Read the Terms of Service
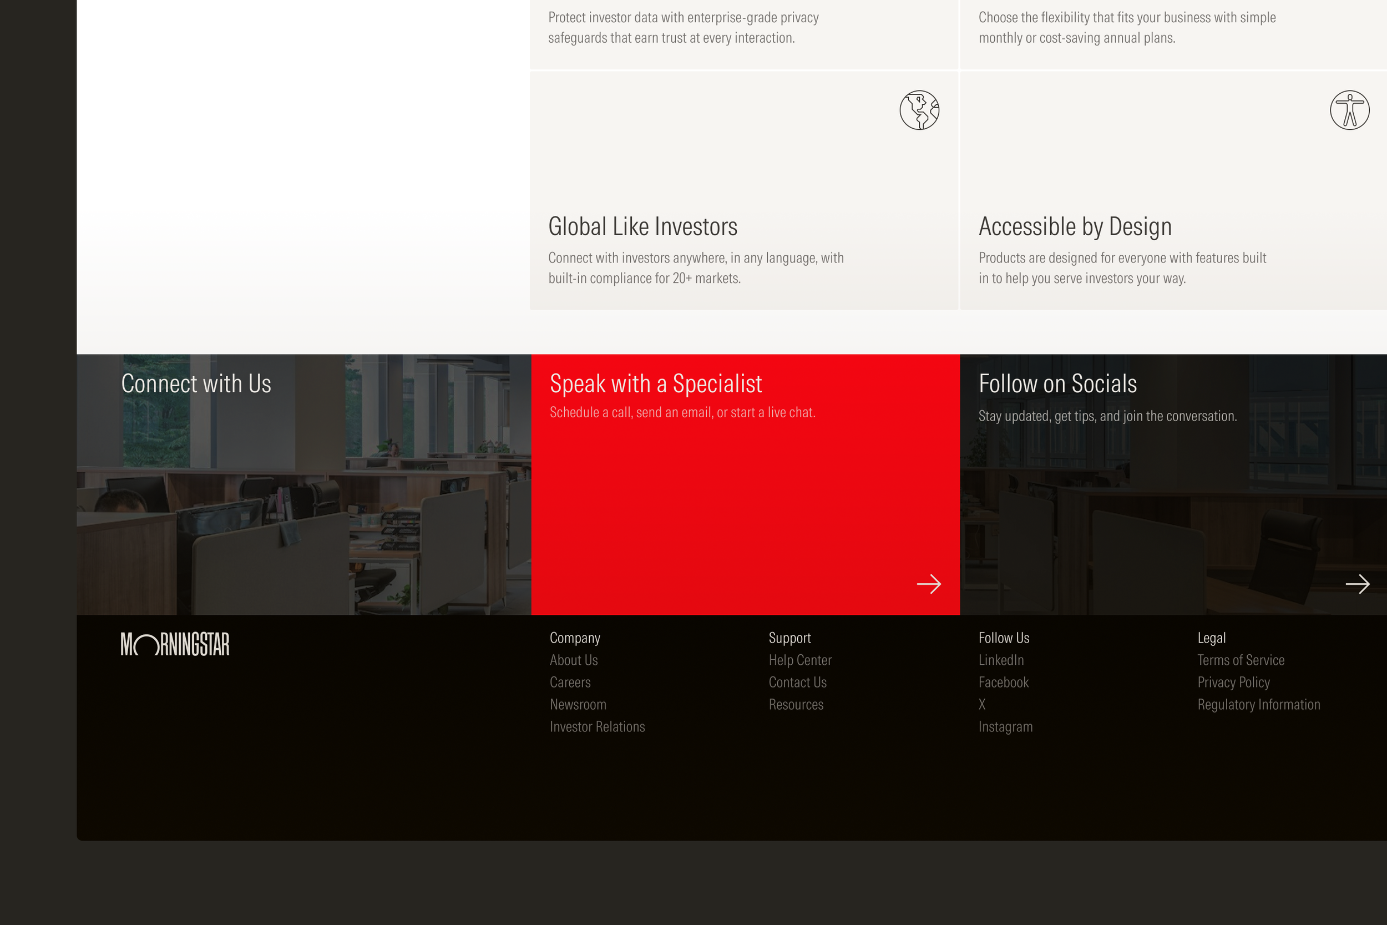 coord(1240,660)
